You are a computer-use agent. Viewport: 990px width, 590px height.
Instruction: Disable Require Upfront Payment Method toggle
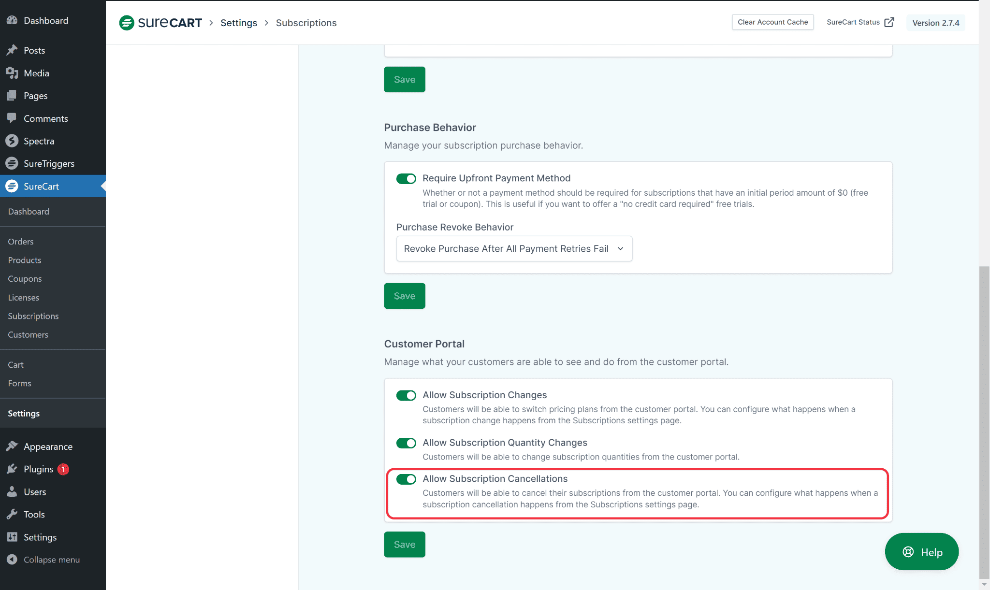(x=406, y=179)
